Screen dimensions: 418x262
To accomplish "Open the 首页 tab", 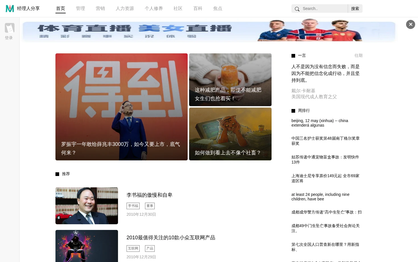I will pos(61,9).
